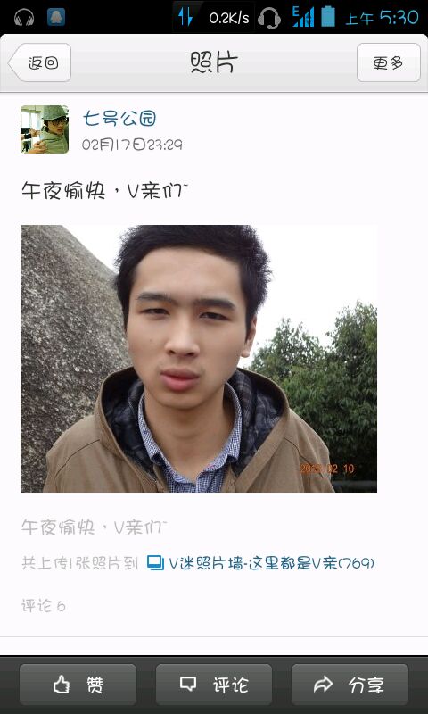The image size is (428, 714).
Task: Tap the data transfer arrows icon
Action: click(x=185, y=17)
